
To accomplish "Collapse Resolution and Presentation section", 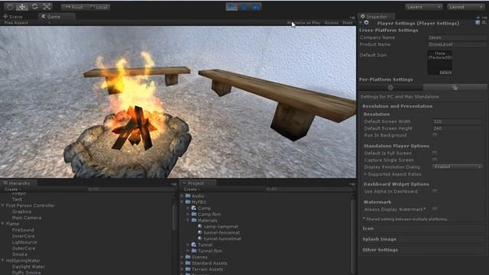I will 397,106.
